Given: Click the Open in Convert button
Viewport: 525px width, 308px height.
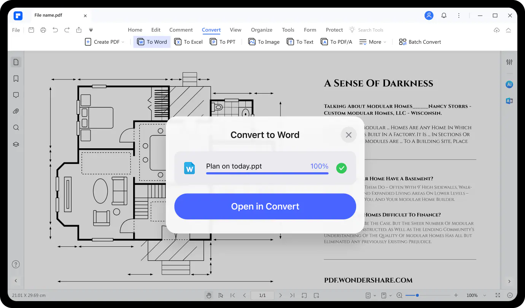Looking at the screenshot, I should [x=265, y=206].
